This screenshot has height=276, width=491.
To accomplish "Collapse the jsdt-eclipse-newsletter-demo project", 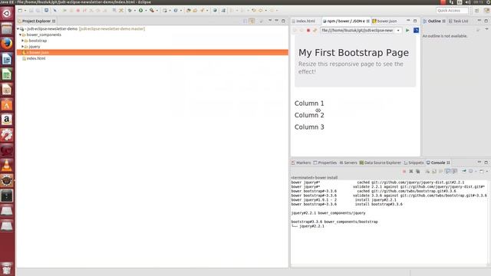I will coord(18,29).
